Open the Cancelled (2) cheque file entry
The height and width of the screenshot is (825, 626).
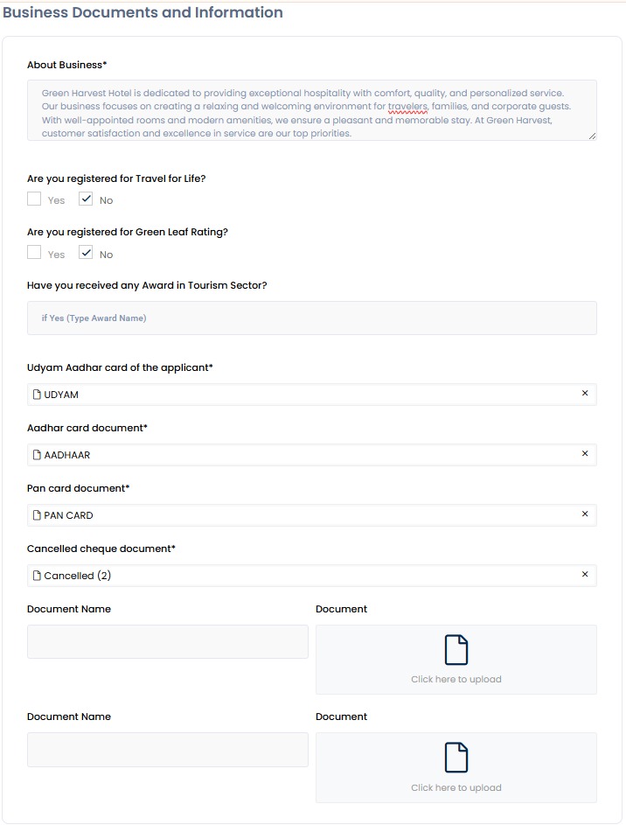(x=78, y=576)
